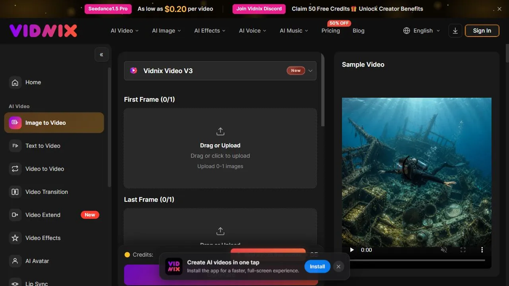Open the AI Image dropdown menu
Viewport: 509px width, 286px height.
click(x=166, y=31)
